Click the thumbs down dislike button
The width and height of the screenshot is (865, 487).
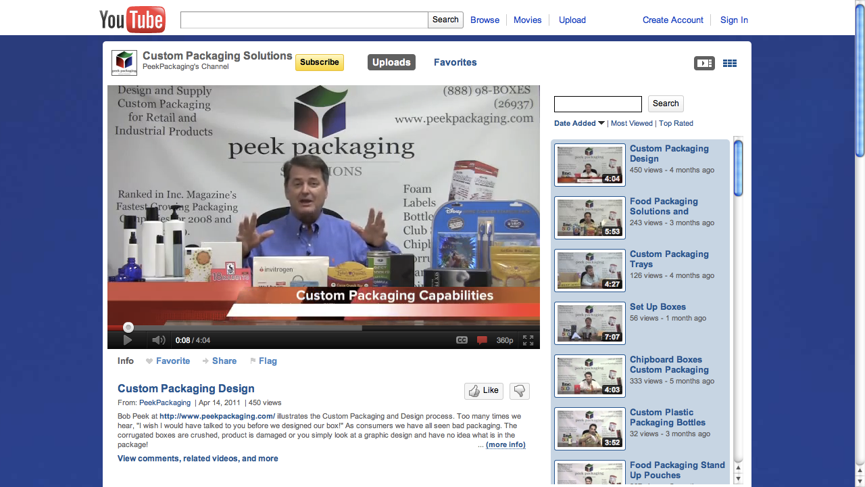point(519,390)
